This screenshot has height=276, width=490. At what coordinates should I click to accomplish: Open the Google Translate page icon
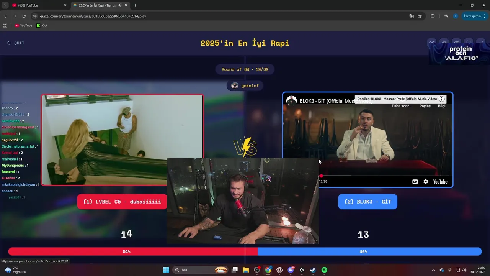coord(412,16)
